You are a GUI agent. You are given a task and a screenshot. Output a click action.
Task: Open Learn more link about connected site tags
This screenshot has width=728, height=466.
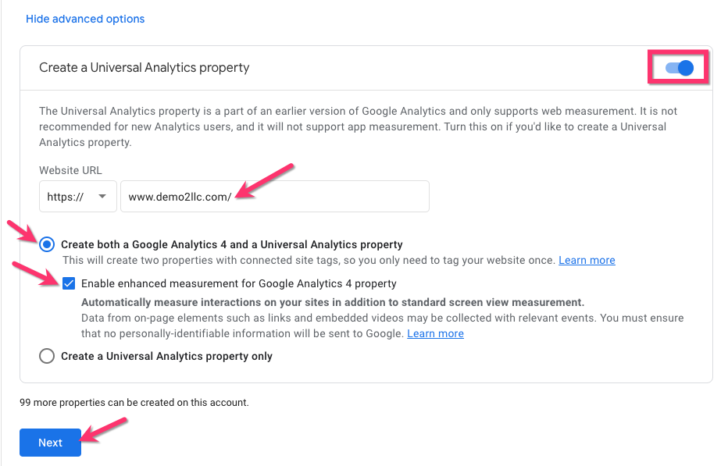[587, 260]
